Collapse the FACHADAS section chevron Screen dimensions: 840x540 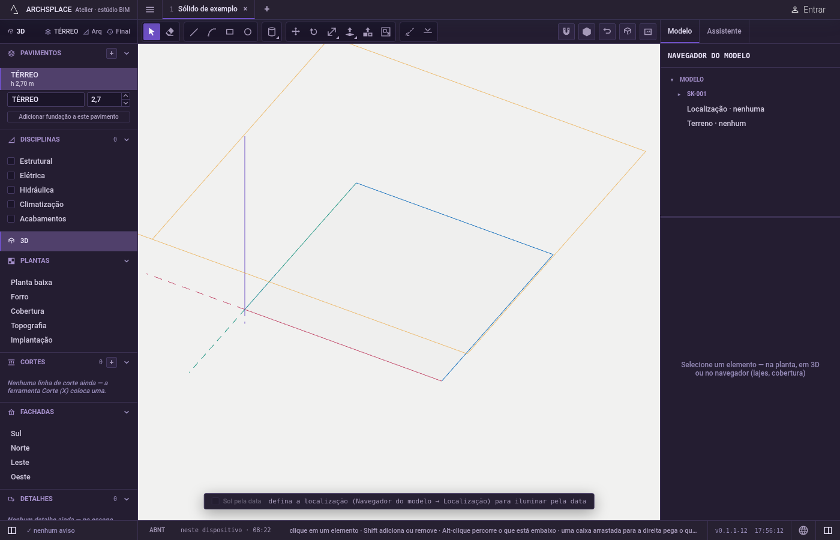pyautogui.click(x=127, y=412)
